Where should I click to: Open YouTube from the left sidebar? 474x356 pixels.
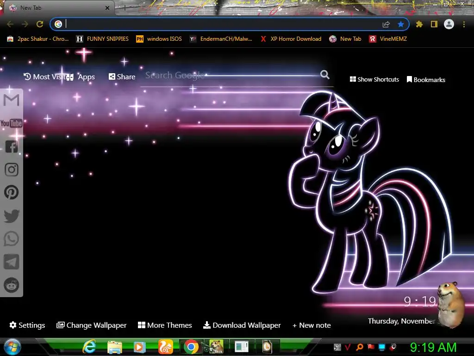point(11,123)
